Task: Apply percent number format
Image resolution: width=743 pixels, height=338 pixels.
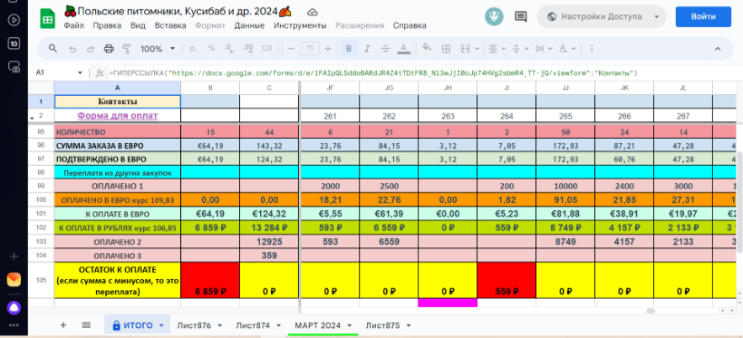Action: point(211,48)
